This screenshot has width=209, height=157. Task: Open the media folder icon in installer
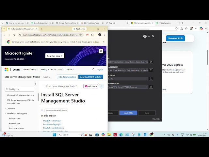(x=151, y=78)
